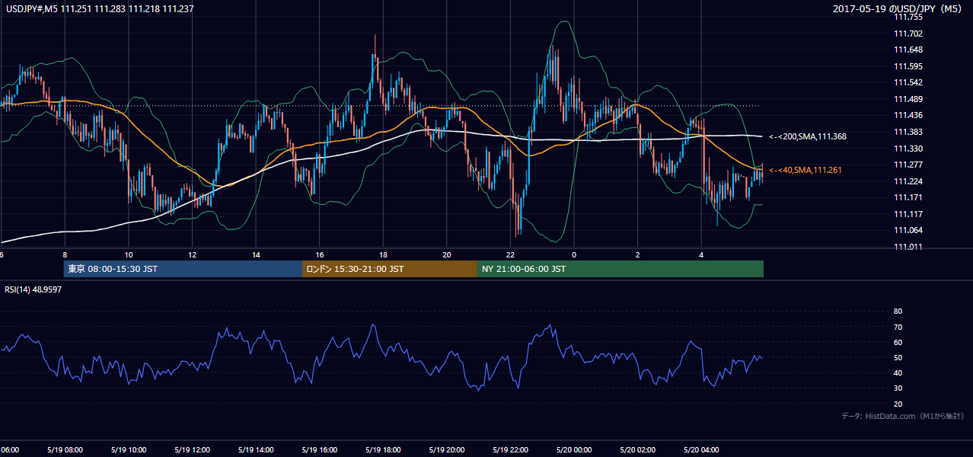Screen dimensions: 973x457
Task: Click the RSI 80 level label
Action: 898,312
